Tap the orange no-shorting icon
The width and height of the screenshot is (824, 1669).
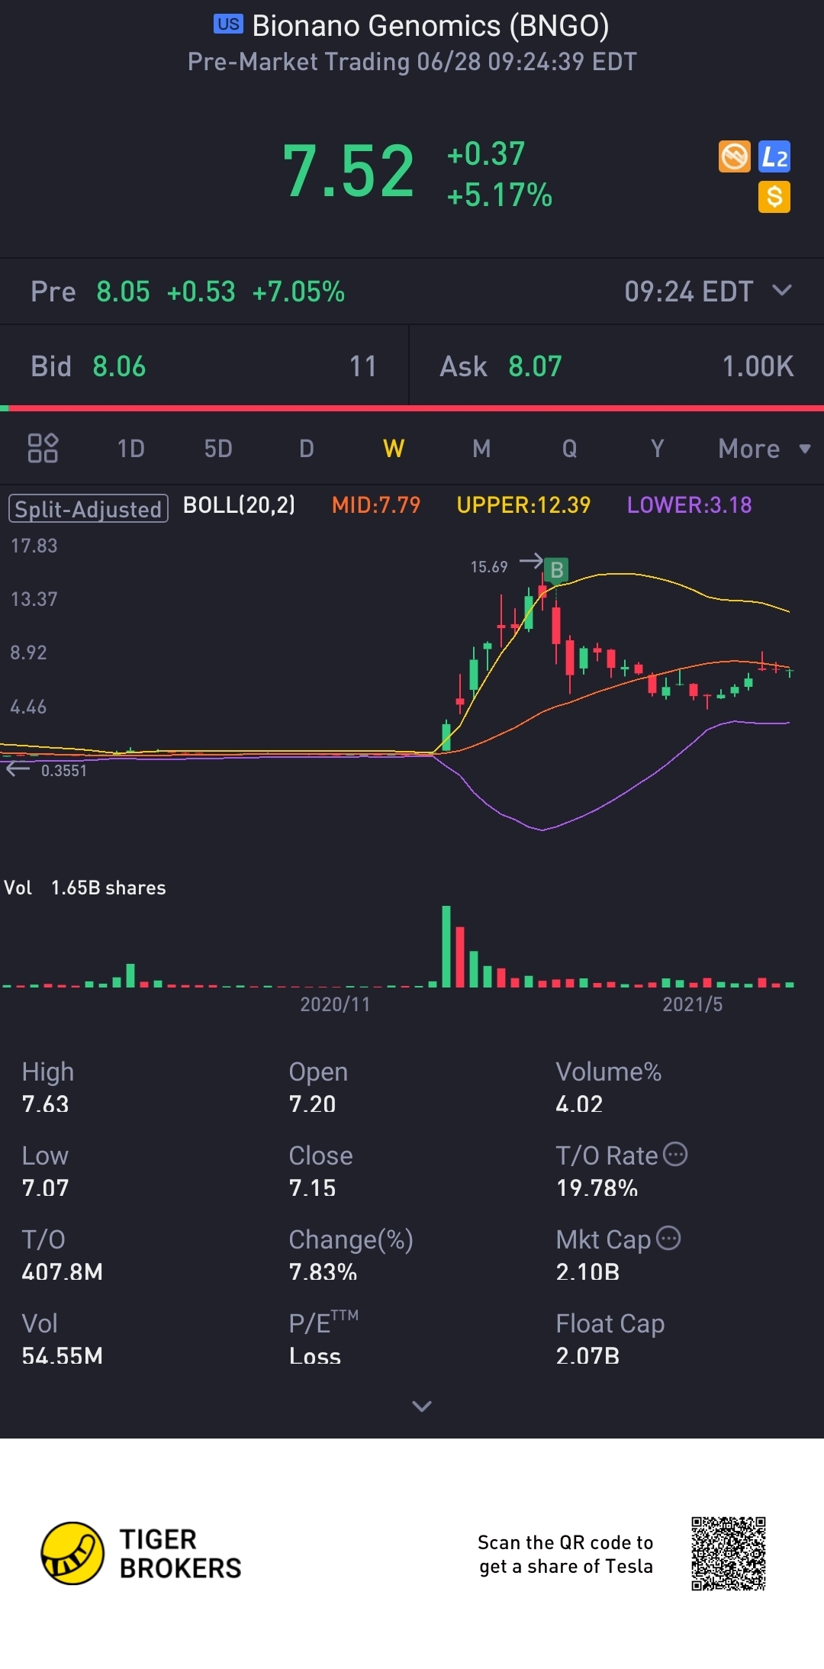coord(735,157)
